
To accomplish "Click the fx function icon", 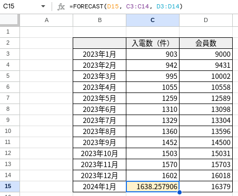I will click(61, 7).
